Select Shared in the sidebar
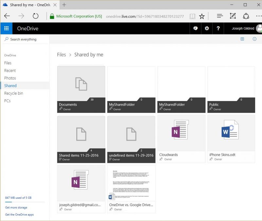This screenshot has height=221, width=262. click(x=10, y=86)
